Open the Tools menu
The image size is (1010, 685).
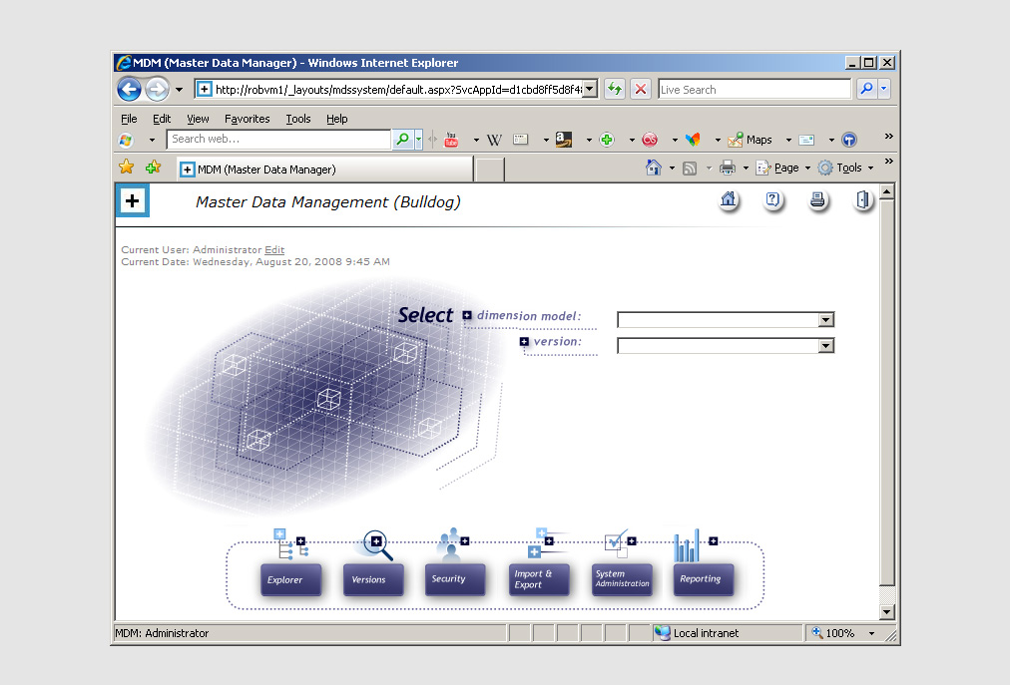[297, 119]
